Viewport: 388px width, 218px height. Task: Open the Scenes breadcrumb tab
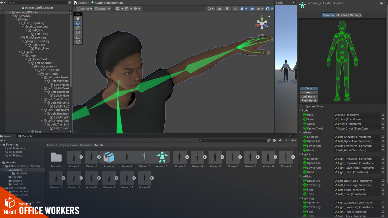(80, 3)
